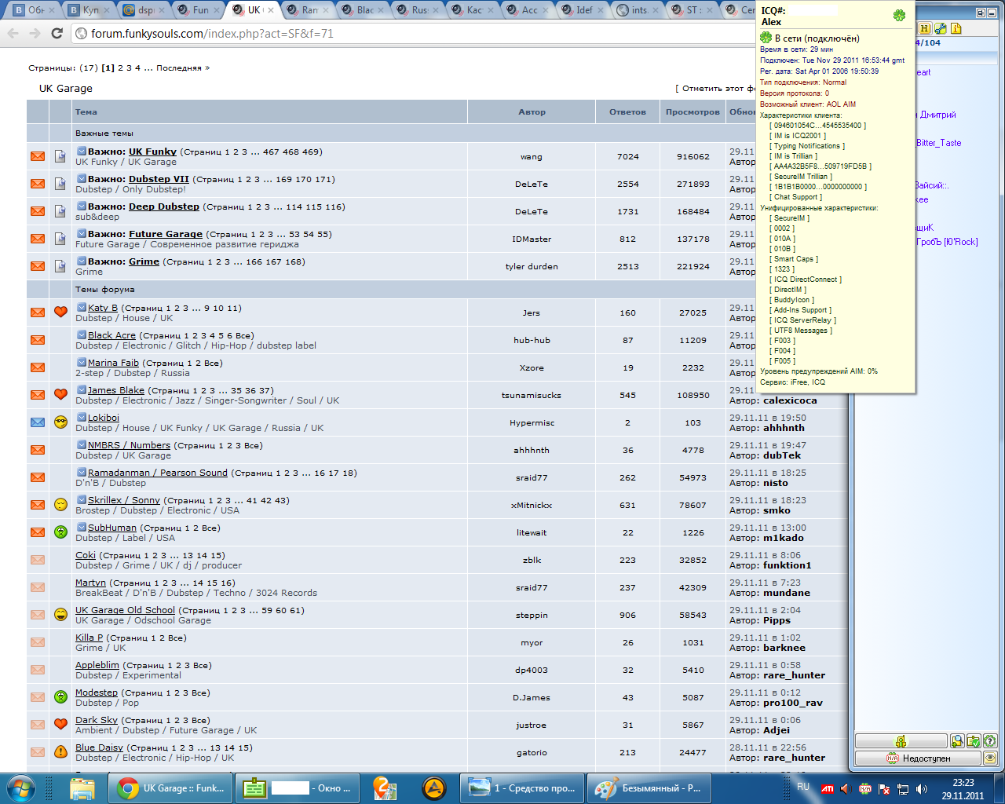This screenshot has width=1005, height=804.
Task: Open the Ramadanman / Pearson Sound topic
Action: click(x=158, y=473)
